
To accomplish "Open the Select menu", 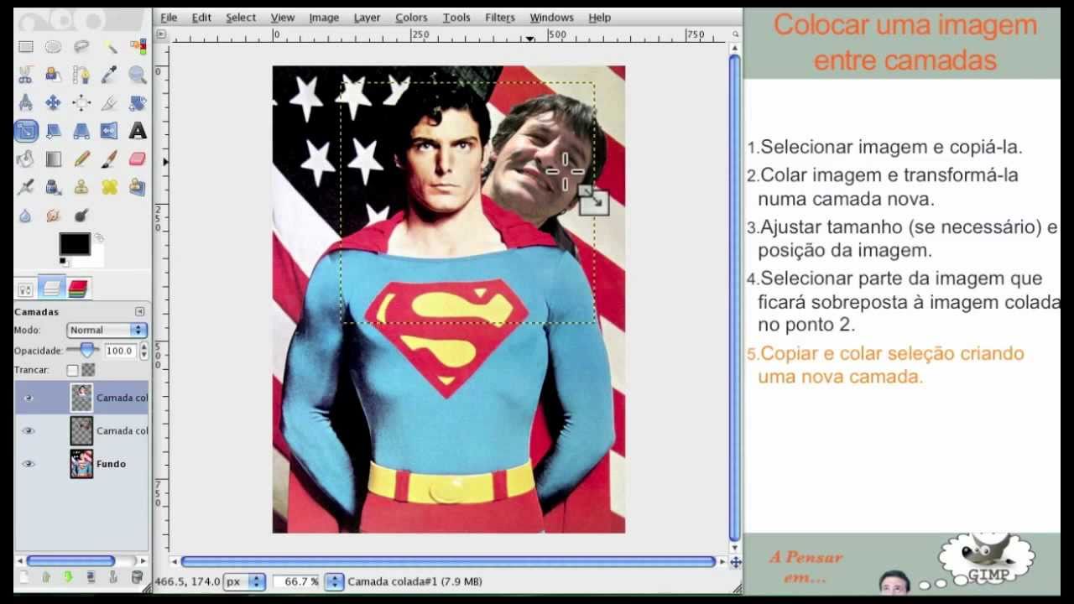I will 241,17.
